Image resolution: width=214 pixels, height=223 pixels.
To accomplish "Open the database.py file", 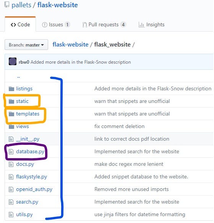I will (x=30, y=151).
